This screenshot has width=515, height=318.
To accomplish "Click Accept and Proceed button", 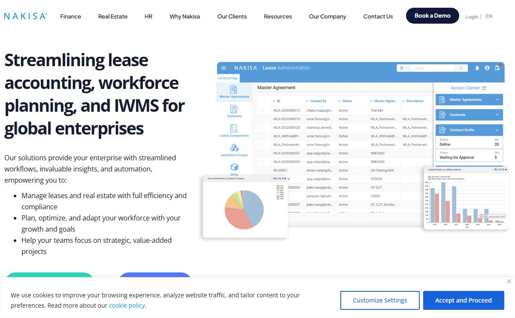I will tap(463, 300).
